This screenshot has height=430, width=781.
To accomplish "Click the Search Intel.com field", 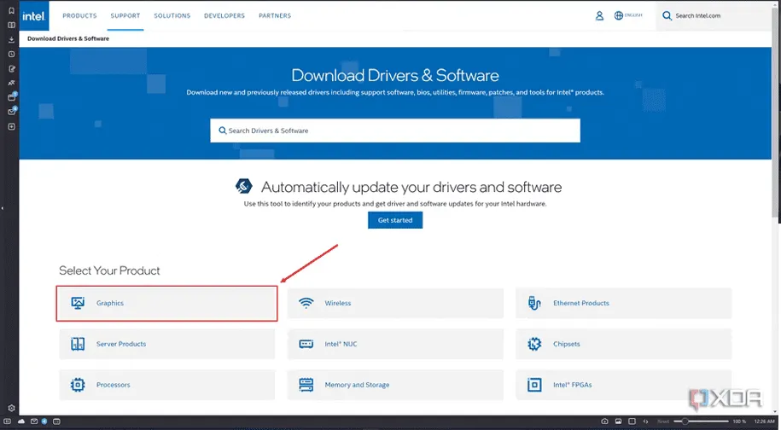I will [717, 15].
